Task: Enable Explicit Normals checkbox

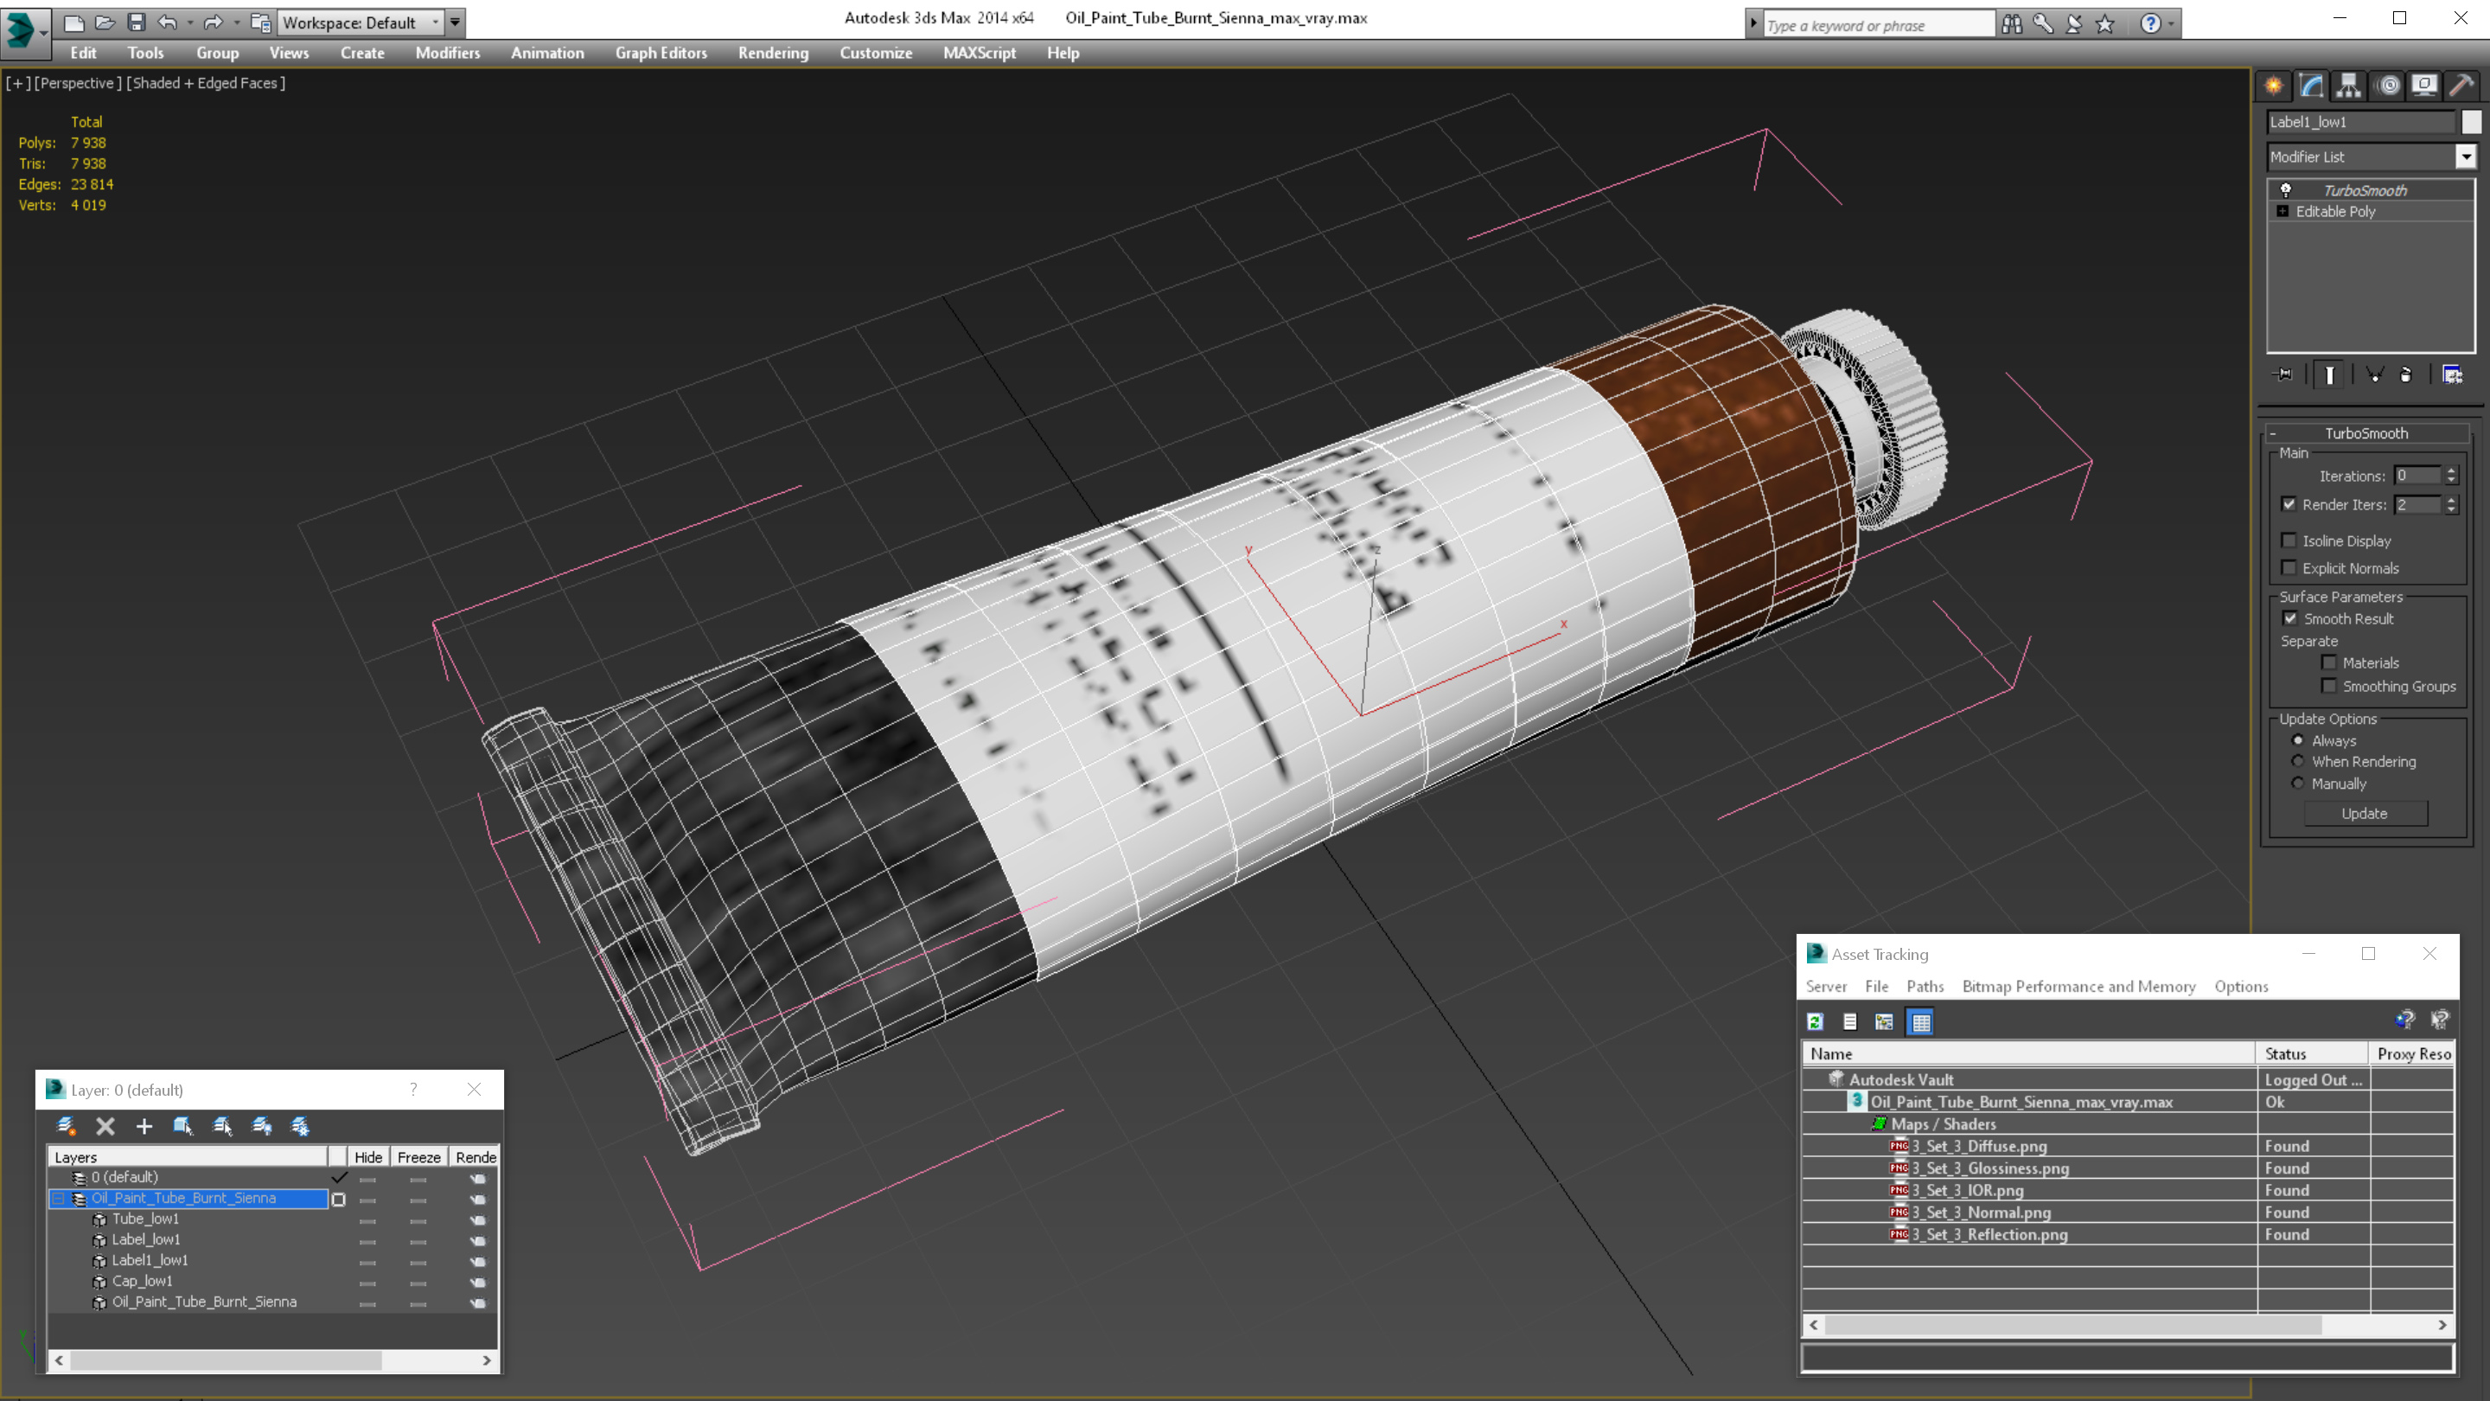Action: (2289, 567)
